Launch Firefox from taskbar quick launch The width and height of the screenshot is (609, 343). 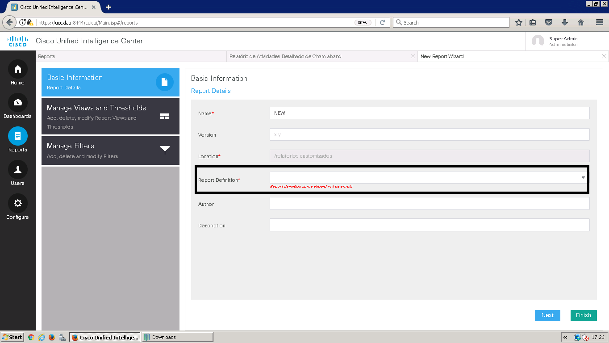(52, 337)
